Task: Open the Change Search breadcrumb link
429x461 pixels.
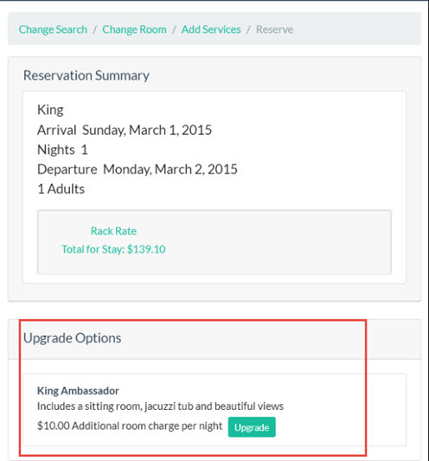Action: click(53, 29)
